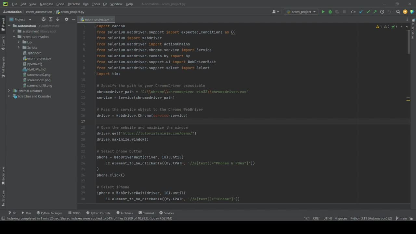Screen dimensions: 416x234
Task: Open the Tools menu
Action: pos(96,4)
